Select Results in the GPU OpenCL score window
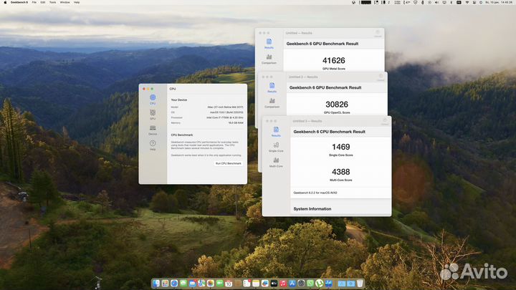Viewport: 516px width, 290px height. [x=272, y=87]
